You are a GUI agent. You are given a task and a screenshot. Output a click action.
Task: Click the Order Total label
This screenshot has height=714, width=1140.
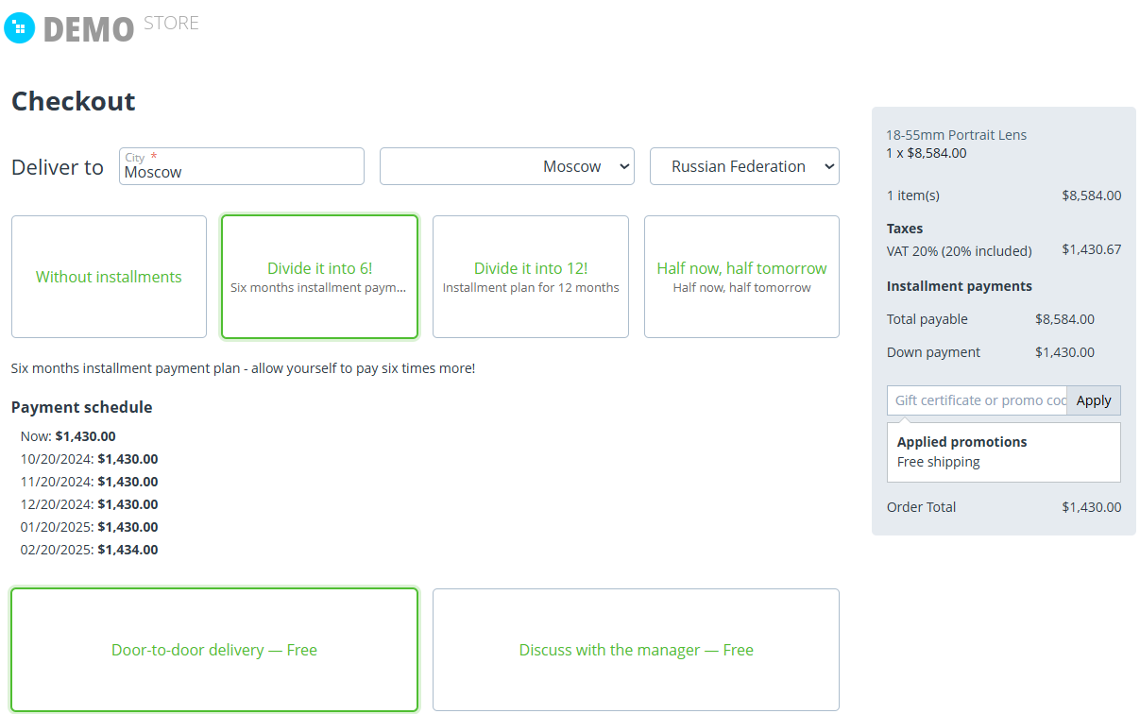(921, 507)
